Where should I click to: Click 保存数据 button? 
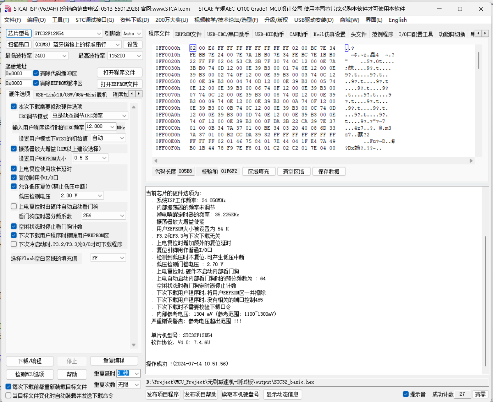(329, 172)
